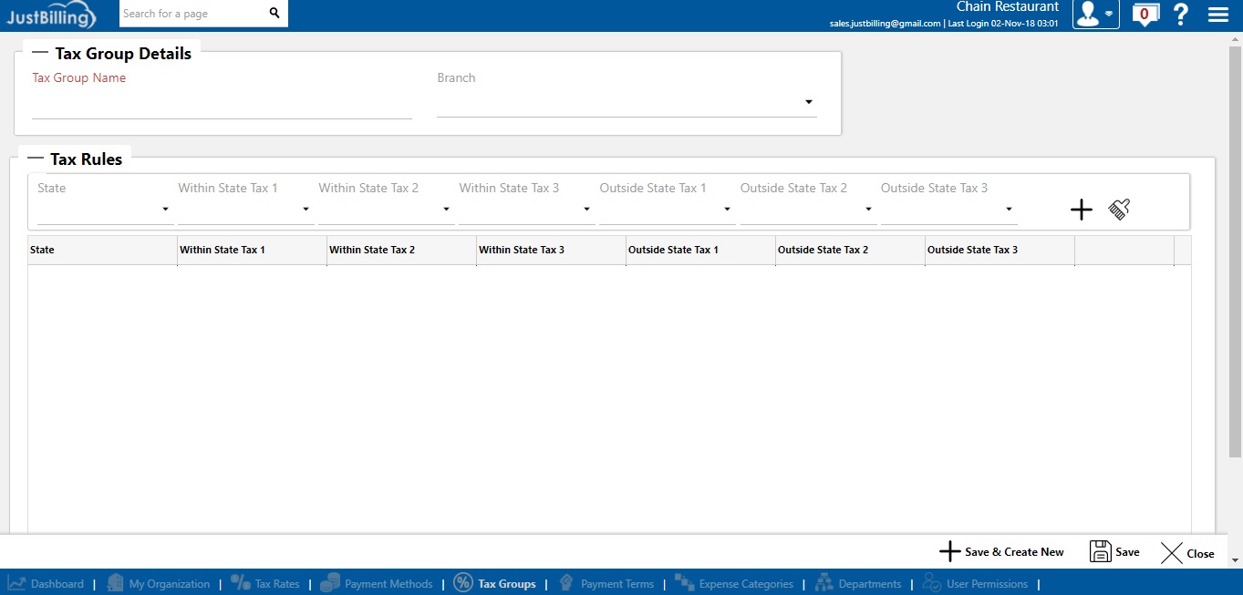Image resolution: width=1243 pixels, height=595 pixels.
Task: Click the Dashboard chart icon
Action: [16, 583]
